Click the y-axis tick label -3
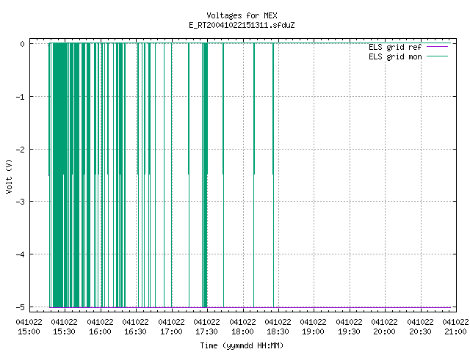 click(x=21, y=202)
